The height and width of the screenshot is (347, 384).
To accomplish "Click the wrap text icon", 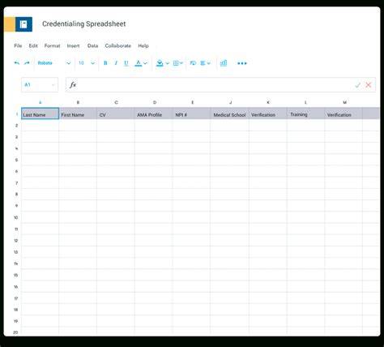I will pos(193,63).
